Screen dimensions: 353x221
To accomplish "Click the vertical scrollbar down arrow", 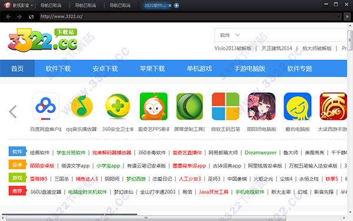I will [350, 212].
